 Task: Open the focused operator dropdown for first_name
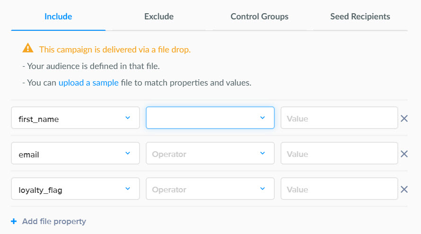point(210,118)
